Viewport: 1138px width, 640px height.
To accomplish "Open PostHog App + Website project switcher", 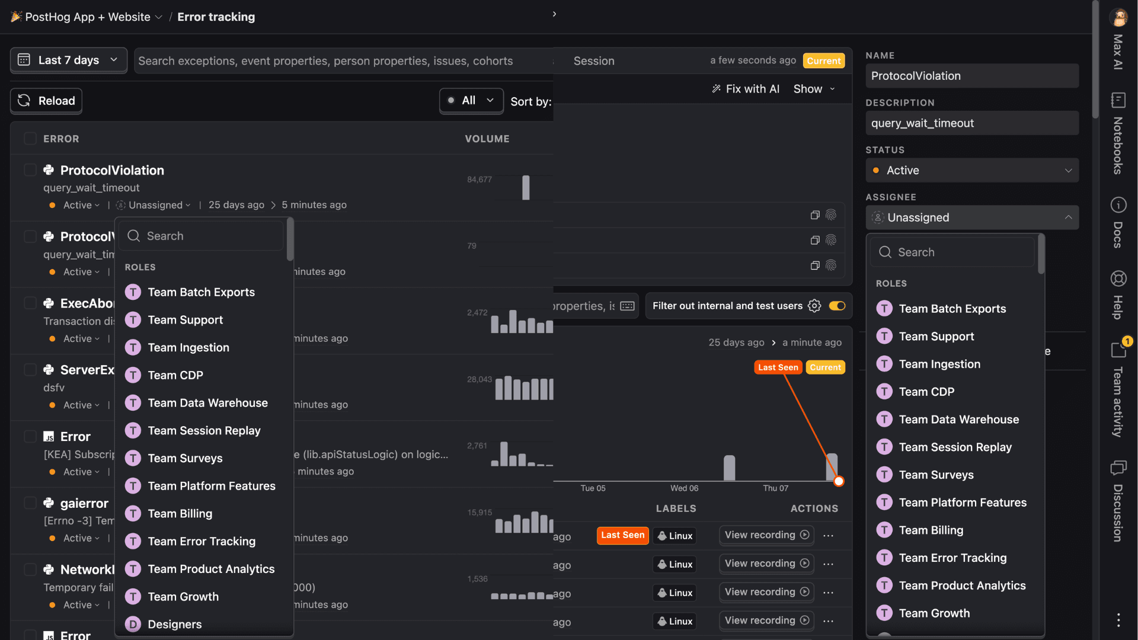I will 87,17.
